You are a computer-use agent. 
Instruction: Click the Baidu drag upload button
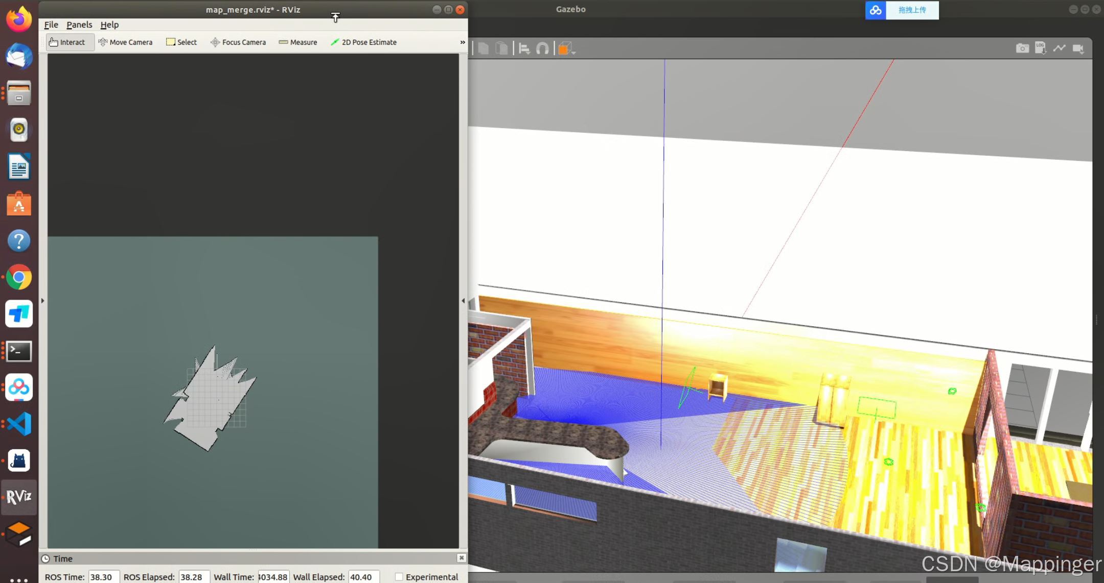[x=912, y=10]
